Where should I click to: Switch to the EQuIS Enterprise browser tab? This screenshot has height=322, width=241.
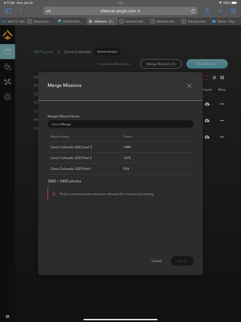pyautogui.click(x=70, y=22)
